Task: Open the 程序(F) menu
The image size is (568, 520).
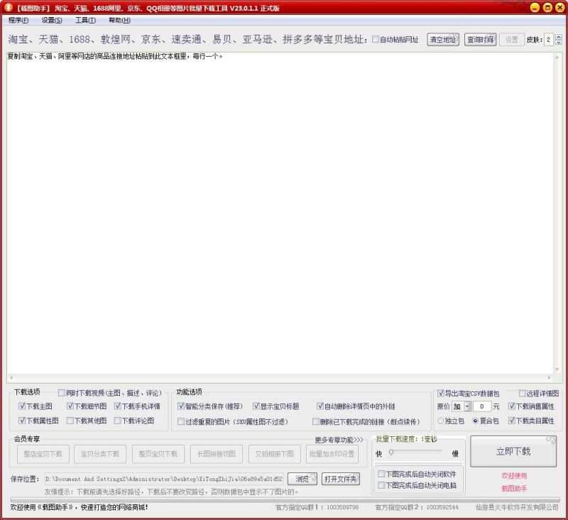Action: coord(19,20)
